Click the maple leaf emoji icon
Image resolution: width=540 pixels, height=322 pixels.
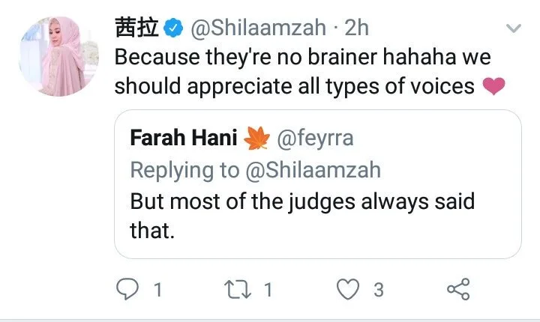[x=257, y=138]
